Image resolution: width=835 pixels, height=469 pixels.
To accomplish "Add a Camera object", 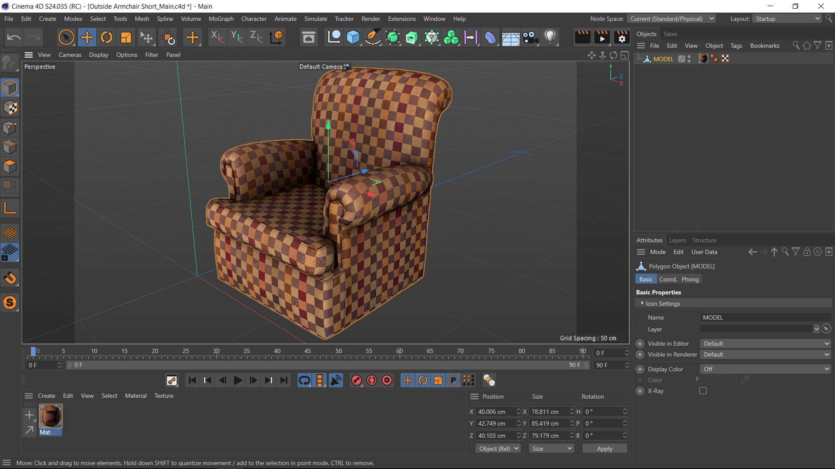I will [530, 37].
